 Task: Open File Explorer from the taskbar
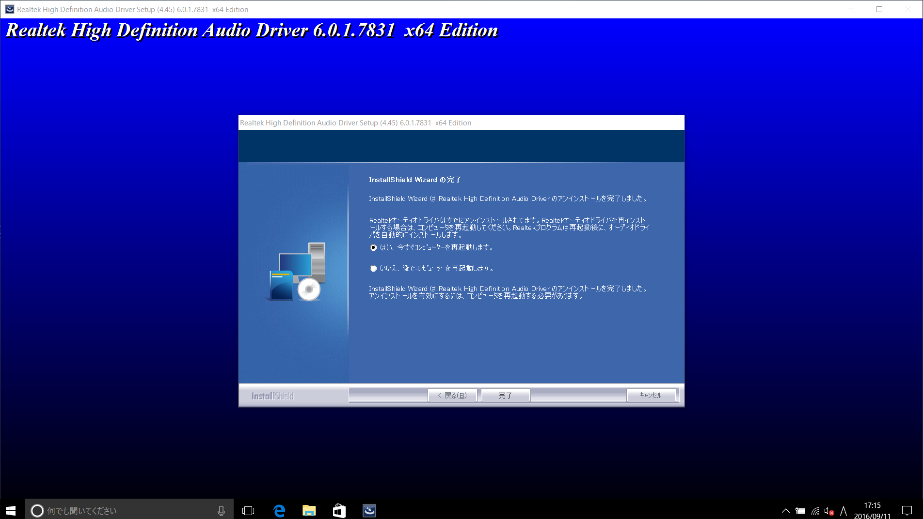tap(309, 510)
